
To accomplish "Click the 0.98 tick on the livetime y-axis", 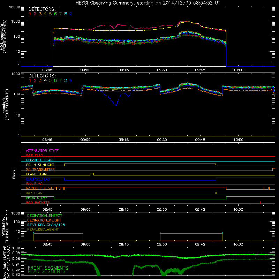I will (16, 253).
